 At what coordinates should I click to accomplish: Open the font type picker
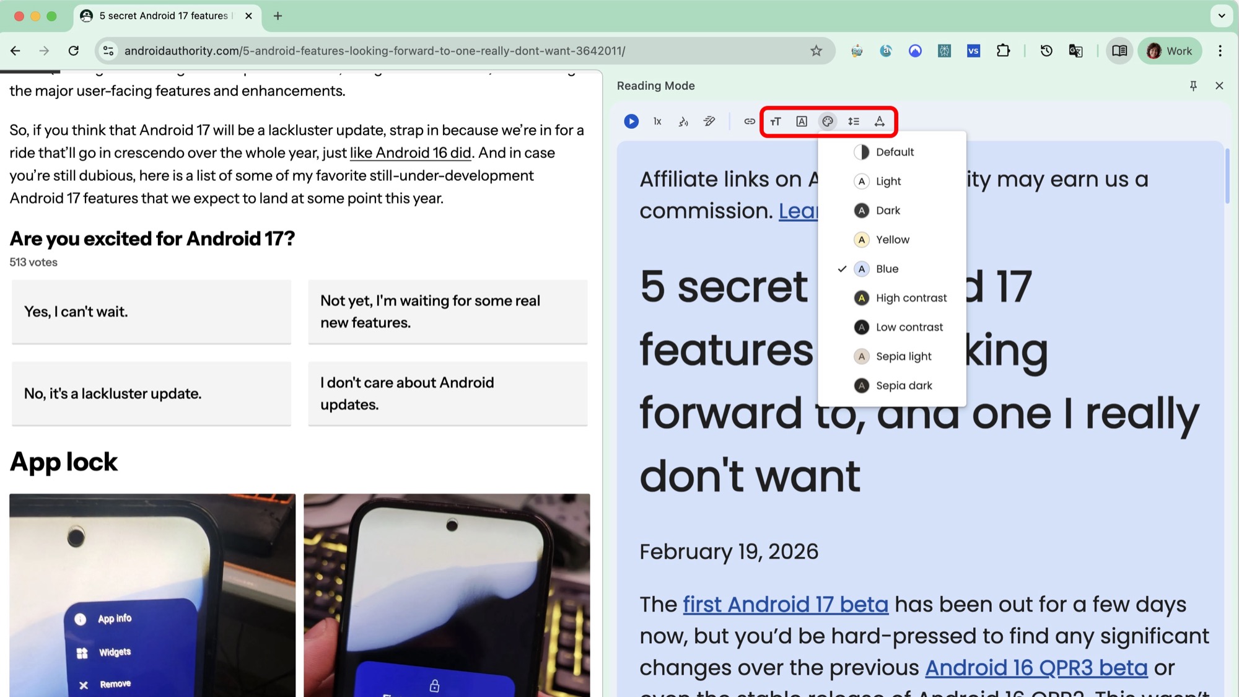pos(801,121)
